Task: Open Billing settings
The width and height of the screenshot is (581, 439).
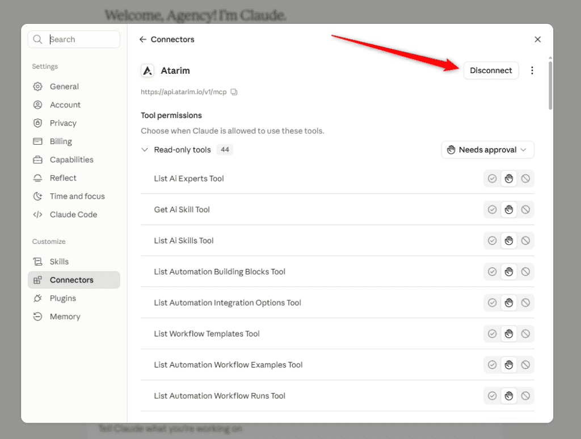Action: (x=74, y=141)
